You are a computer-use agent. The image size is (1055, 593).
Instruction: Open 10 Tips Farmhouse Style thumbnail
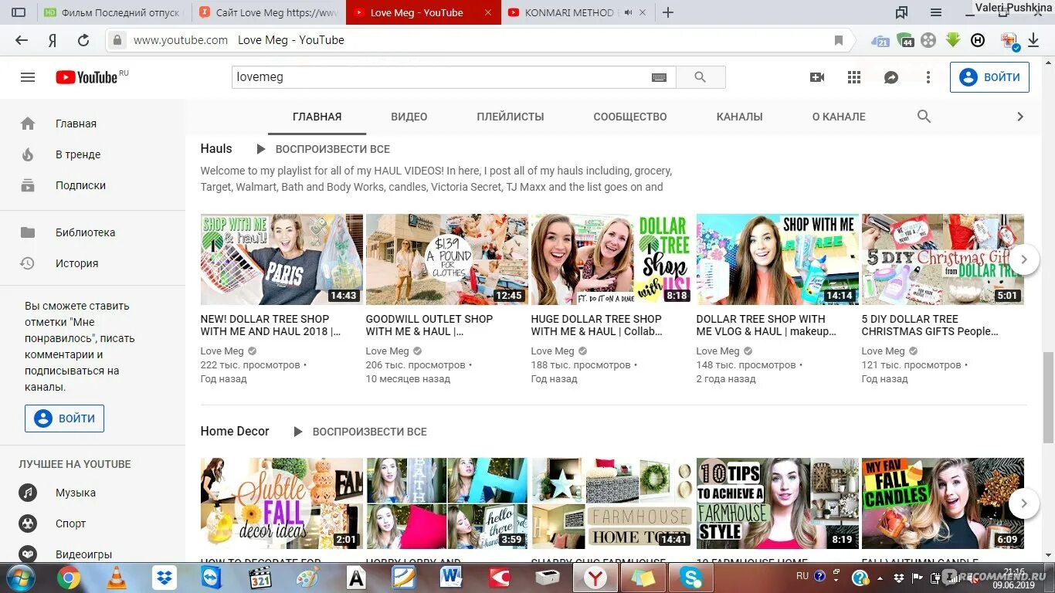778,503
